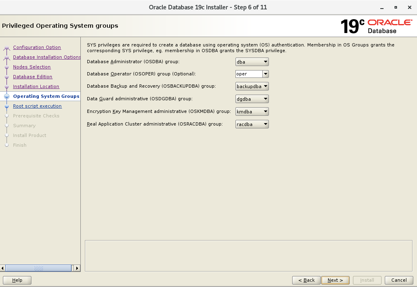This screenshot has height=287, width=417.
Task: Expand the OSDGDBA dropdown showing dgdba
Action: coord(252,99)
